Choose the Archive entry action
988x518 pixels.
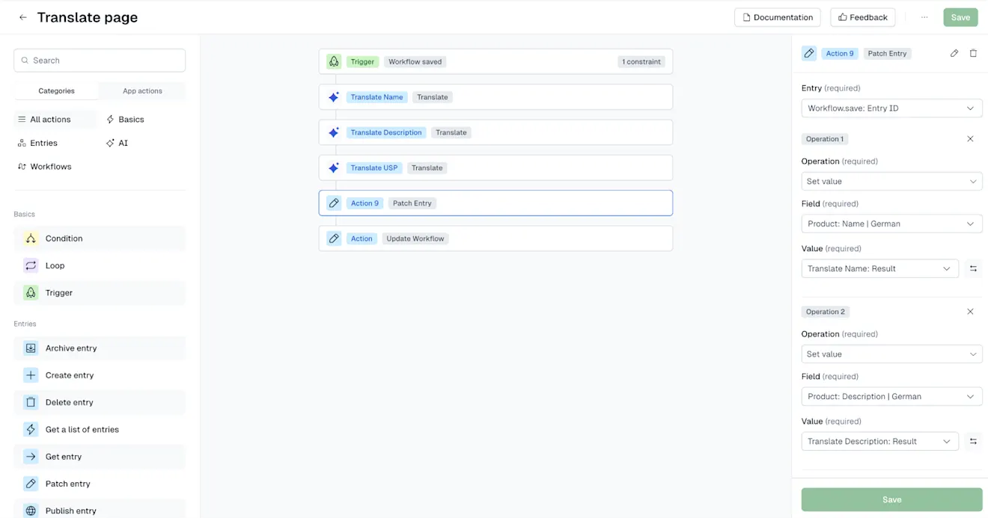(x=71, y=348)
